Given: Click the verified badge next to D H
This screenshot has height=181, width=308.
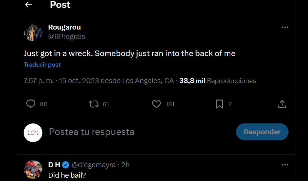Looking at the screenshot, I should 66,165.
